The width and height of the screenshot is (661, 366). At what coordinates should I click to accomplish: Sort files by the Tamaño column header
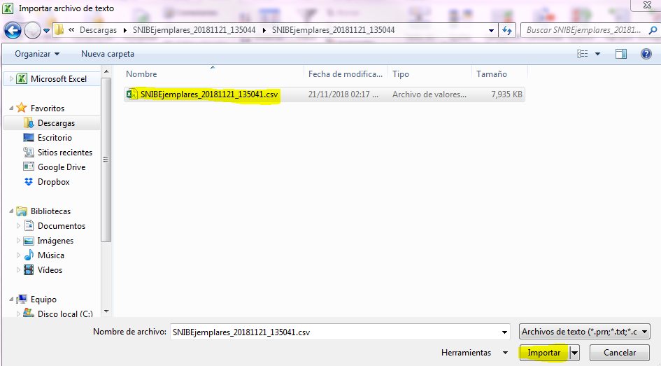[x=492, y=74]
